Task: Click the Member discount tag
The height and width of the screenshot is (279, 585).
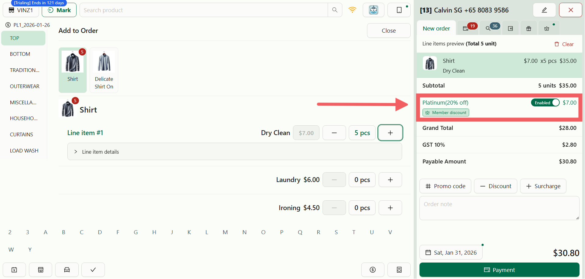Action: click(x=446, y=113)
